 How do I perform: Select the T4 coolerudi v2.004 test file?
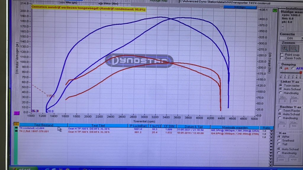tap(32, 128)
